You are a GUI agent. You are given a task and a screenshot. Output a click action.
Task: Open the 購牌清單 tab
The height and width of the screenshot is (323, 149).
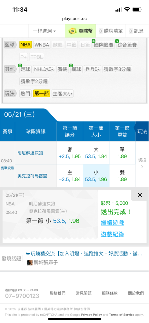(111, 31)
